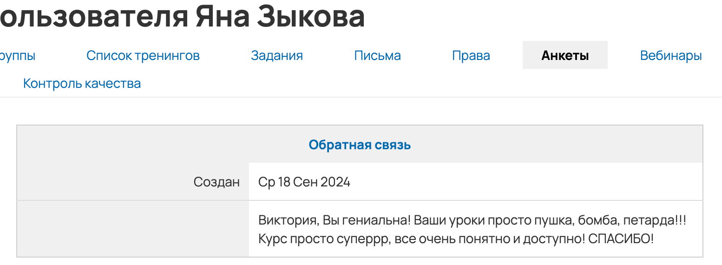Click the active Анкеты tab
Screen dimensions: 722x265
(564, 56)
